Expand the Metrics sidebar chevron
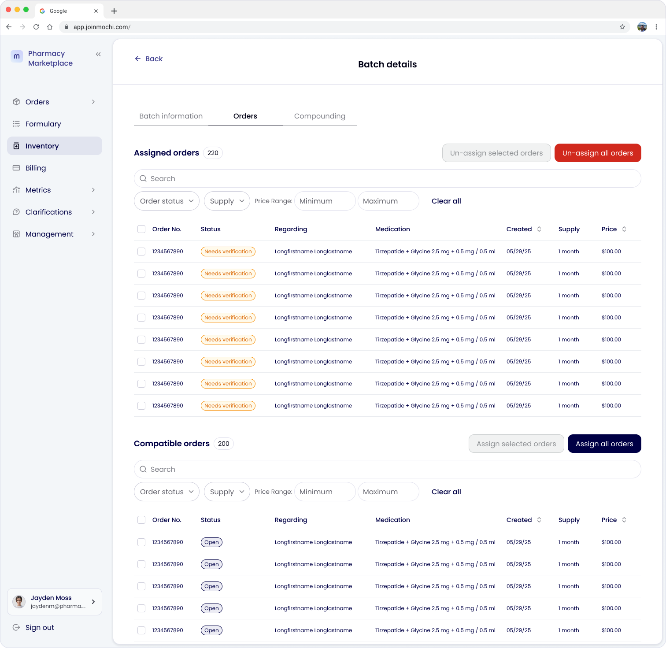 [93, 190]
